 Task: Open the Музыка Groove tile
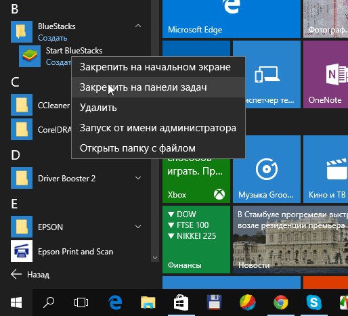coord(267,169)
